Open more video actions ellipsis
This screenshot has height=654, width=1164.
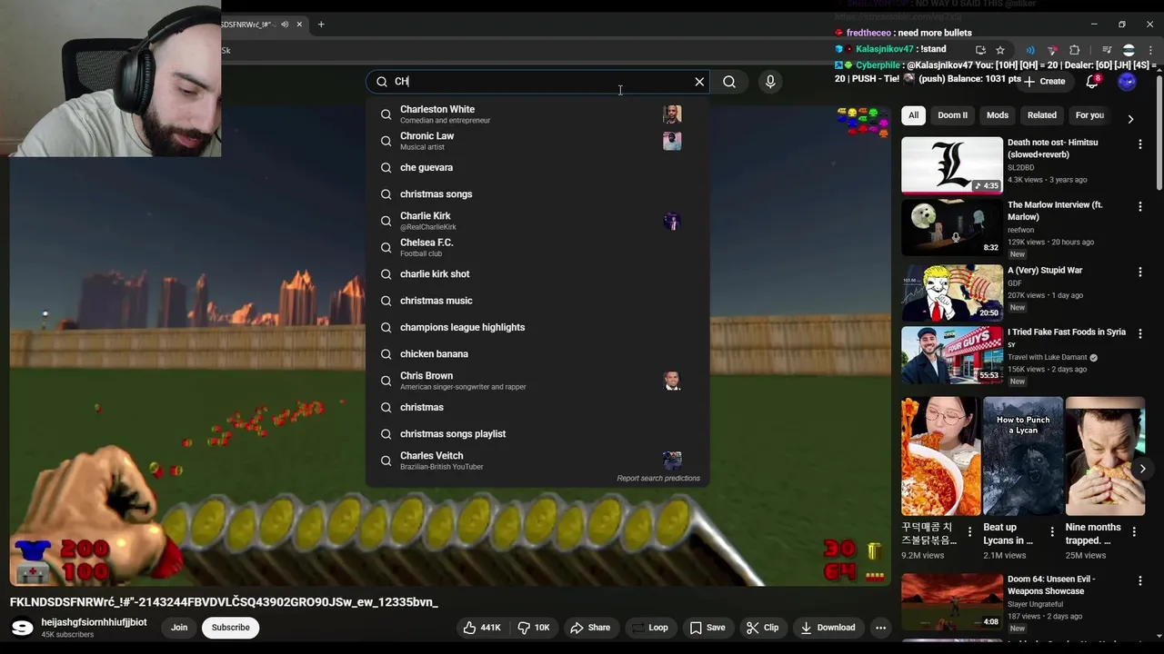pyautogui.click(x=880, y=628)
